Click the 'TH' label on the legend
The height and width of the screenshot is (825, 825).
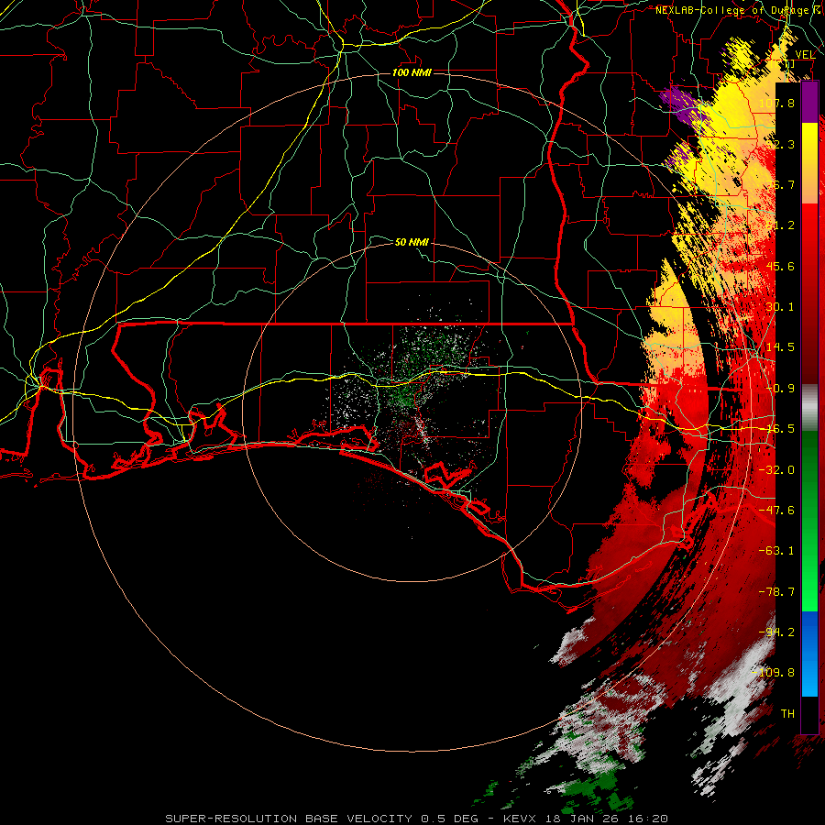pyautogui.click(x=787, y=714)
